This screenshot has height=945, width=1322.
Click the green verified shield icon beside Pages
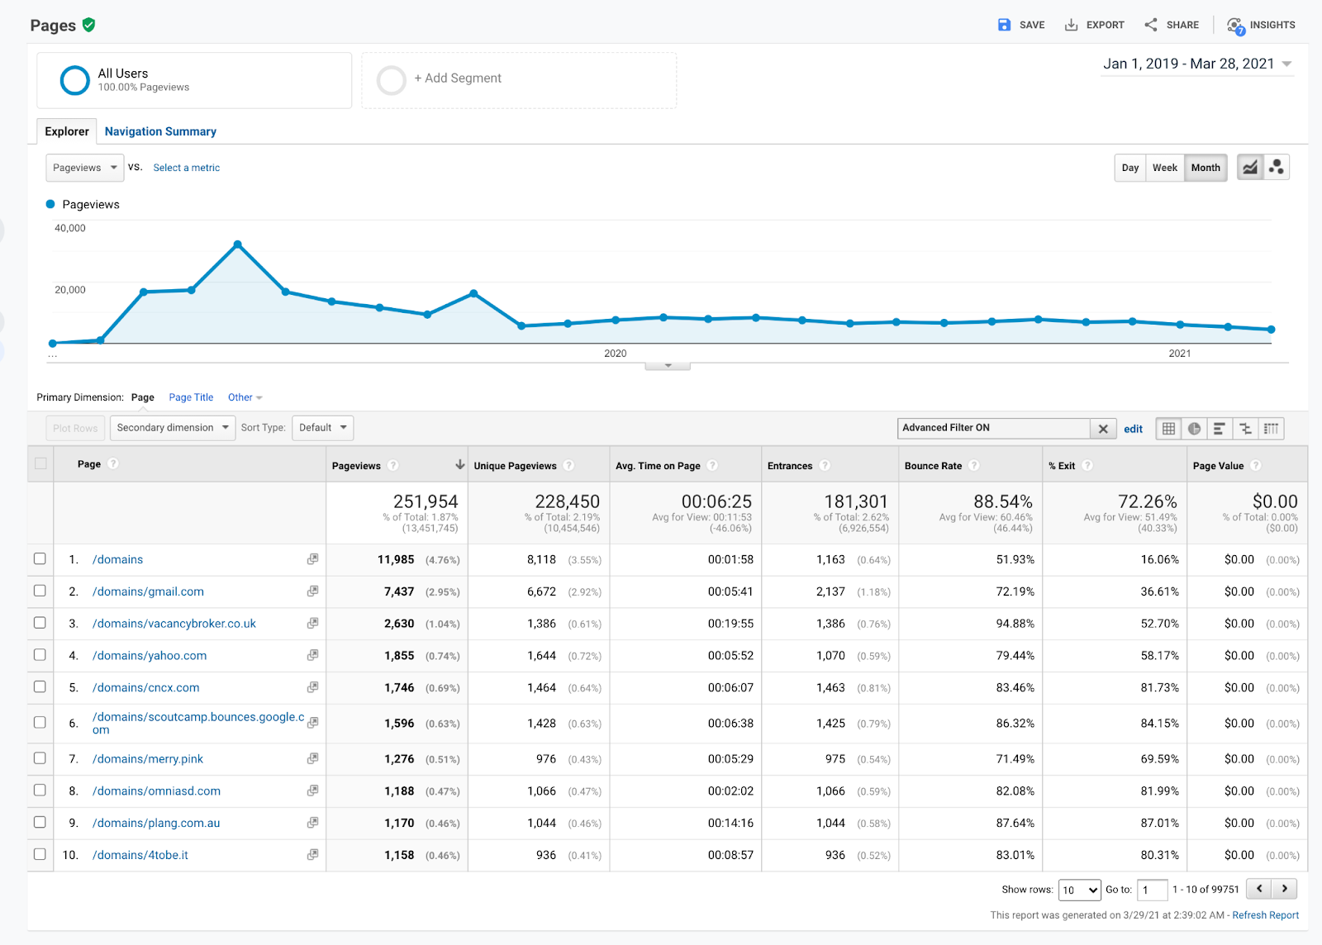click(89, 25)
